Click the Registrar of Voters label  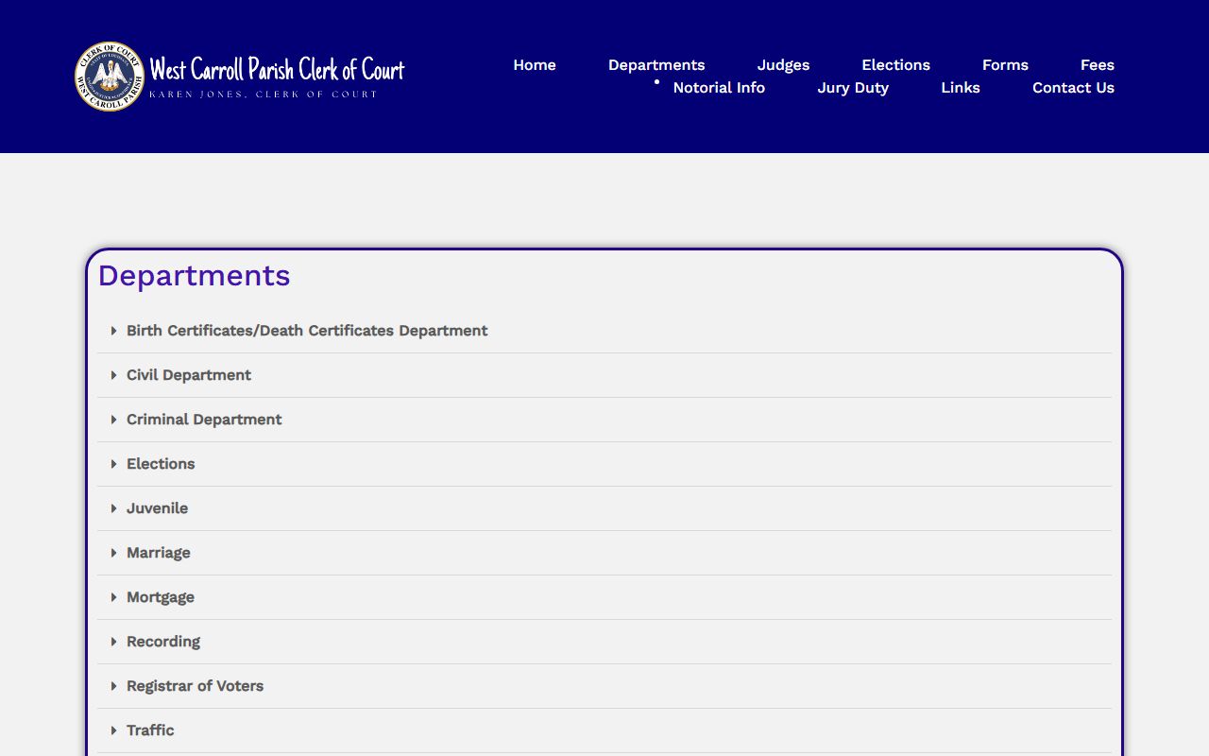[x=195, y=686]
